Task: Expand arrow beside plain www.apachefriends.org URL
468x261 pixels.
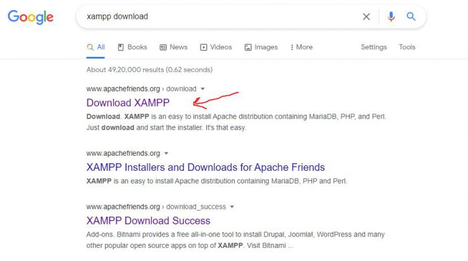Action: [x=166, y=153]
